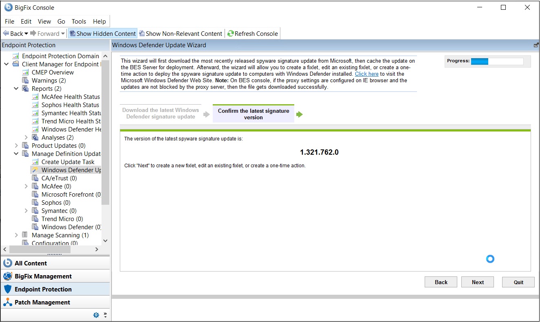Screen dimensions: 540x322
Task: Click the Product Updates (0) icon
Action: tap(25, 146)
